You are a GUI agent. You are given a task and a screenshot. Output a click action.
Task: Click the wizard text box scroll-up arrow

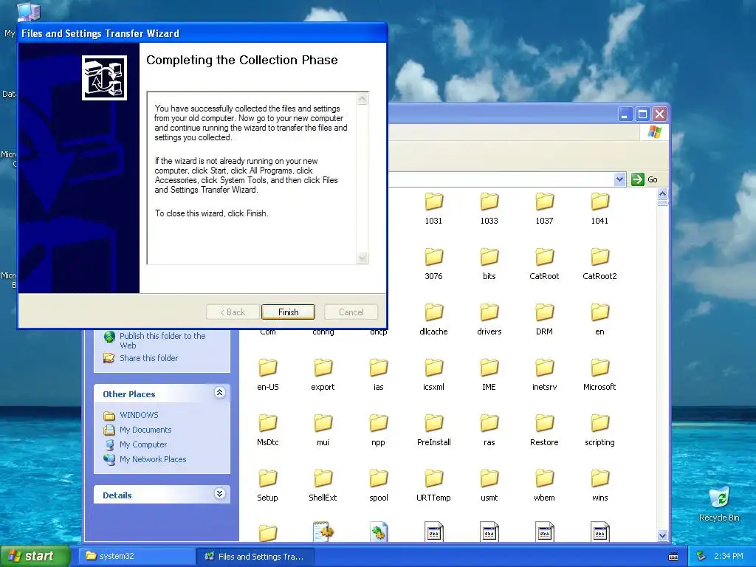[362, 99]
